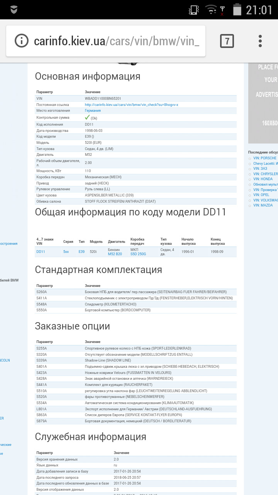Viewport: 278px width, 495px height.
Task: Open sidebar link VIN: CHRYSLER
Action: pyautogui.click(x=265, y=174)
